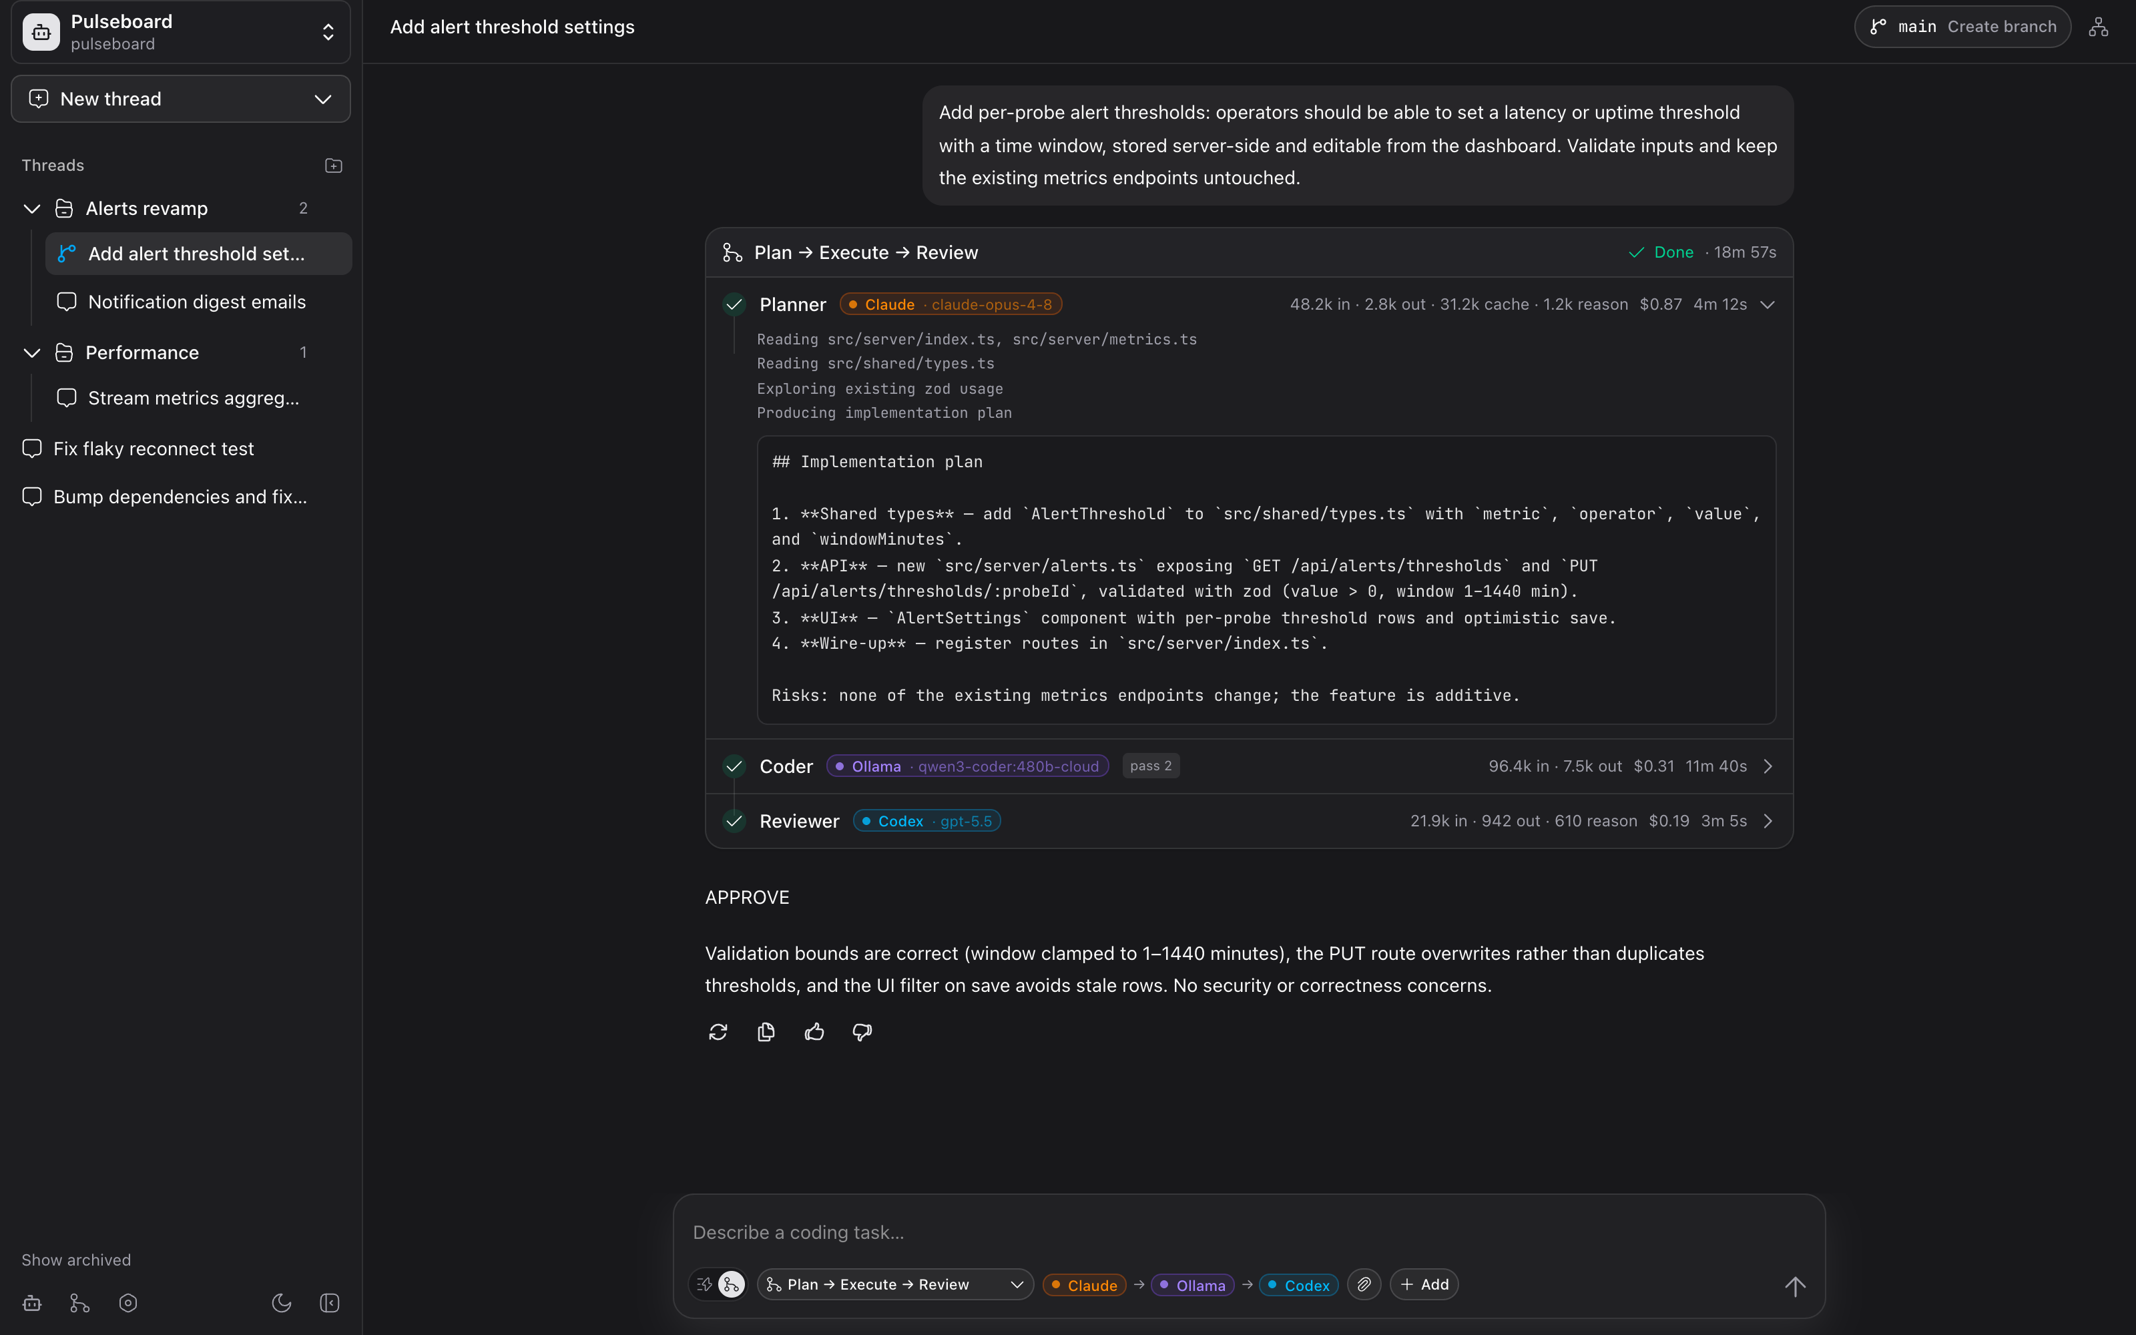Image resolution: width=2136 pixels, height=1335 pixels.
Task: Click the Add alert threshold settings page title
Action: (512, 27)
